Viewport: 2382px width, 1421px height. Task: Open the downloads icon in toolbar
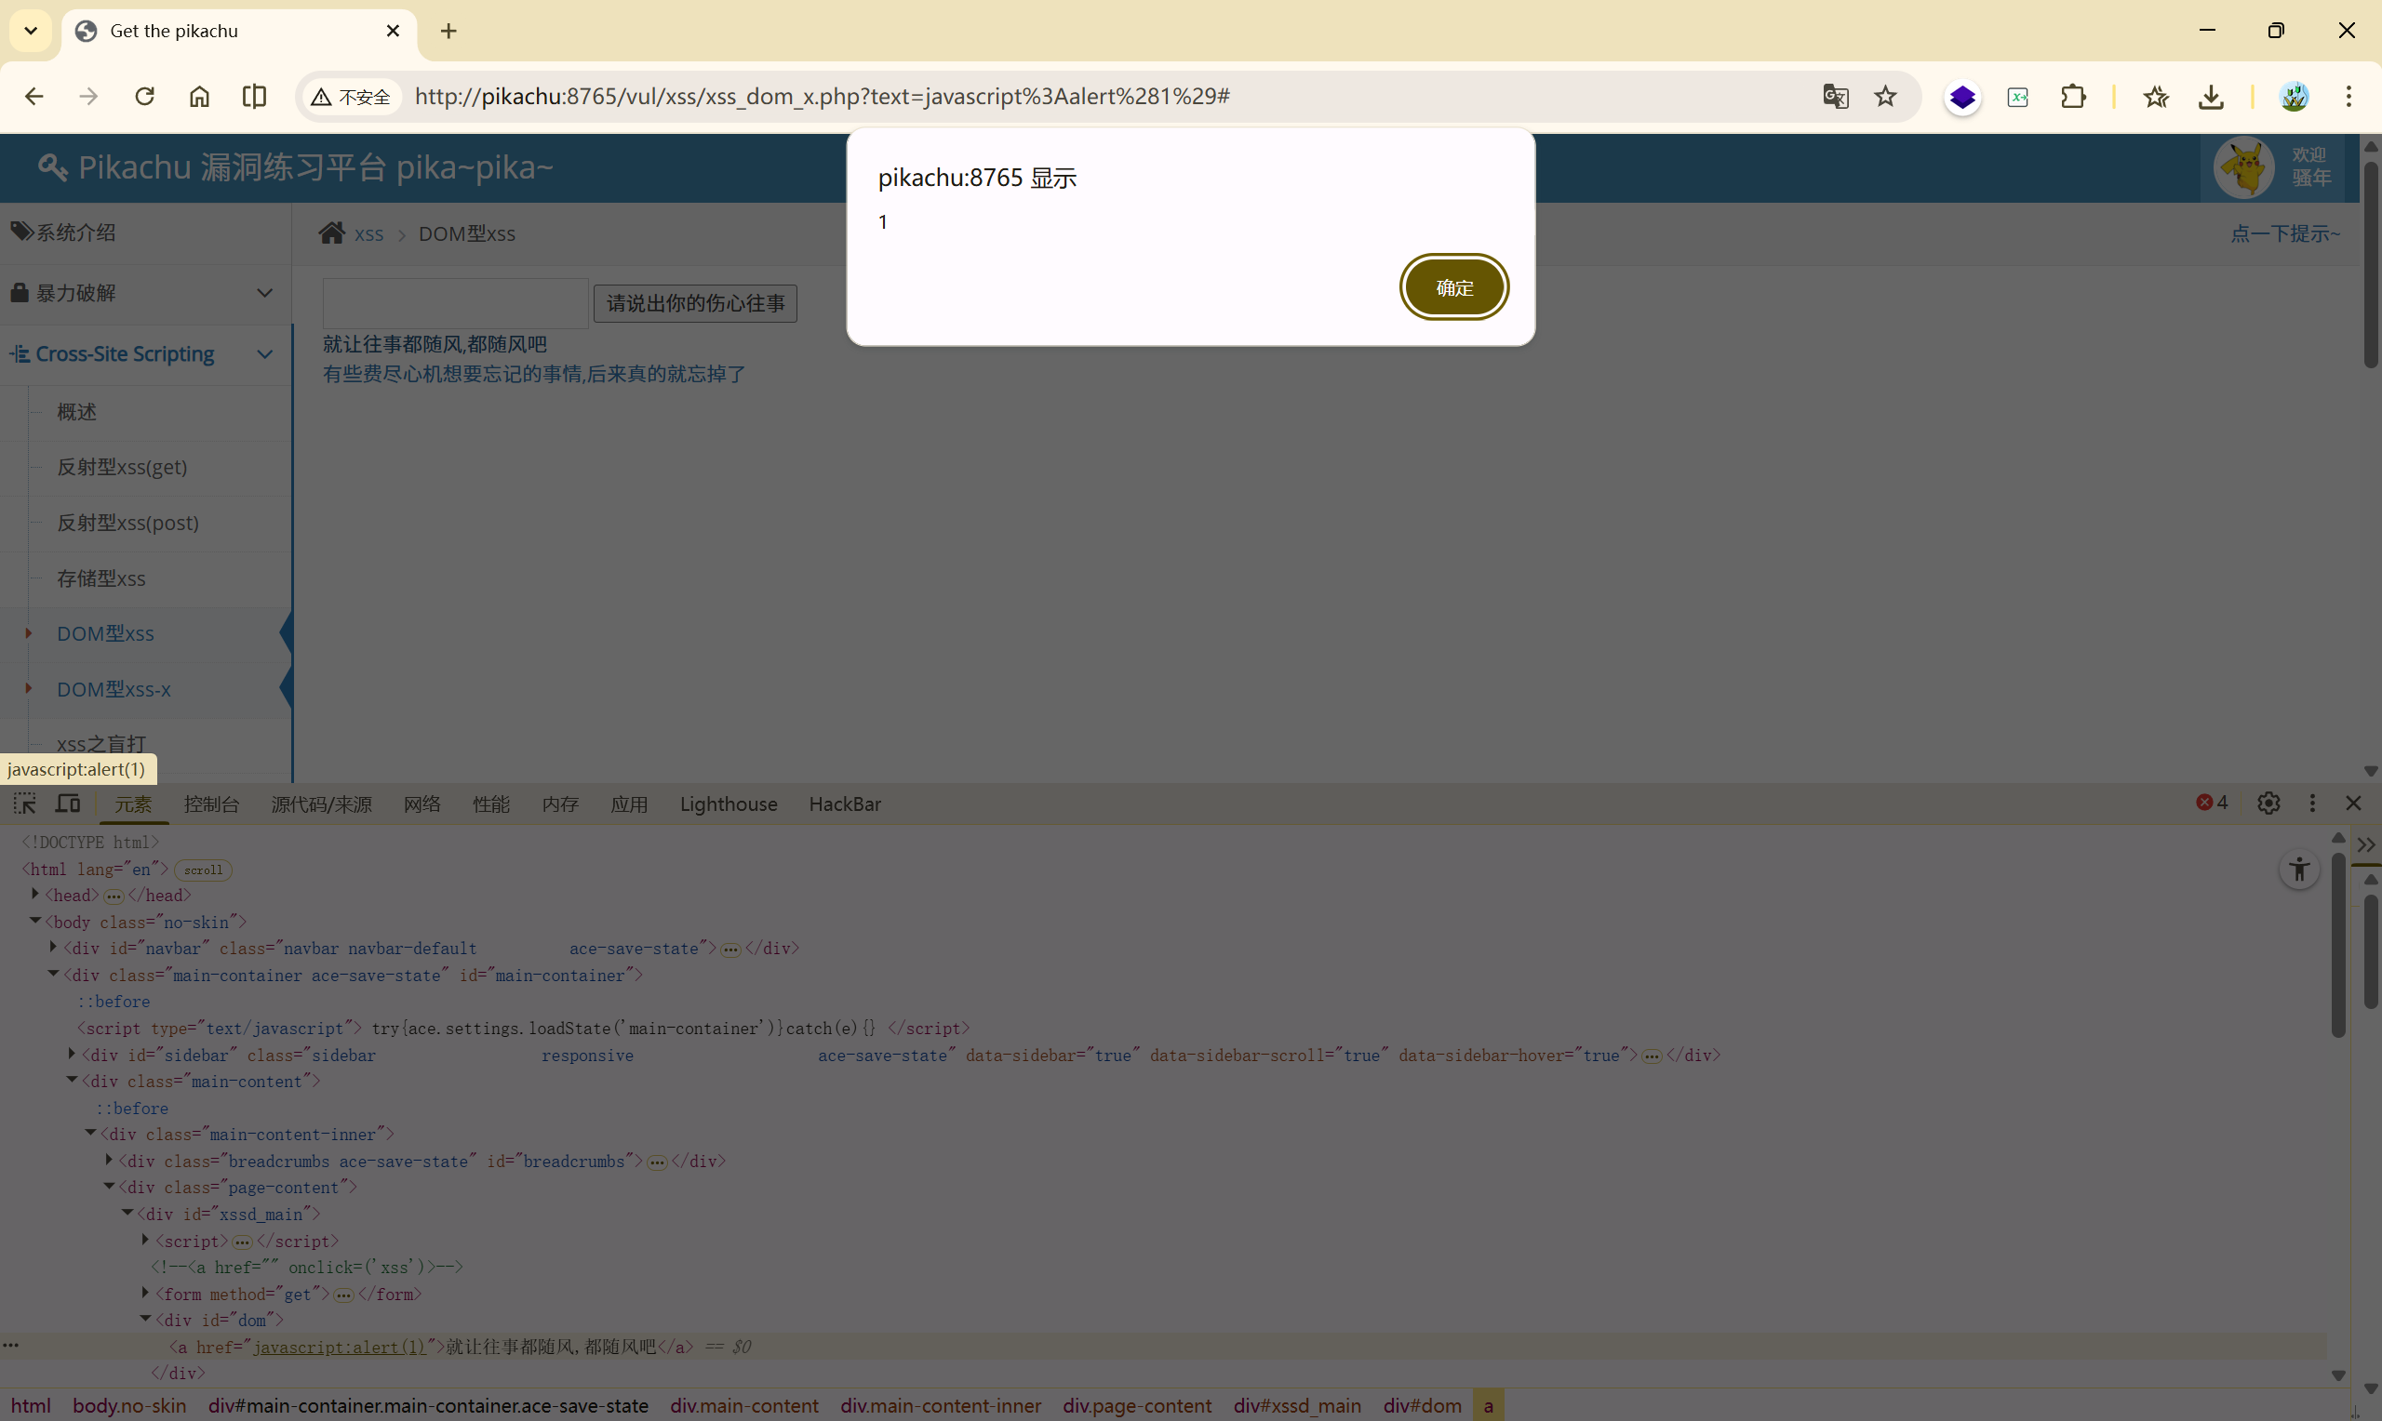point(2211,97)
